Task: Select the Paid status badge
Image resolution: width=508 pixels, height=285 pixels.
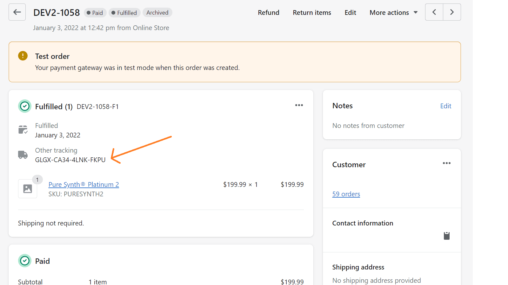Action: [x=95, y=13]
